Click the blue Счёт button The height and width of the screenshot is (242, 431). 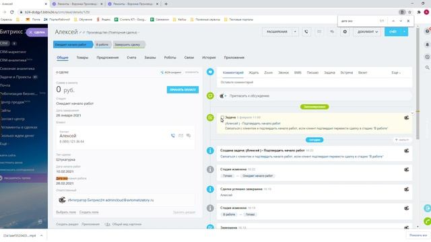pos(393,32)
